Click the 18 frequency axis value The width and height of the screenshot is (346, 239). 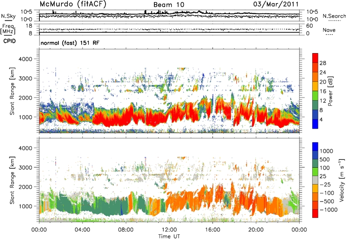point(29,26)
